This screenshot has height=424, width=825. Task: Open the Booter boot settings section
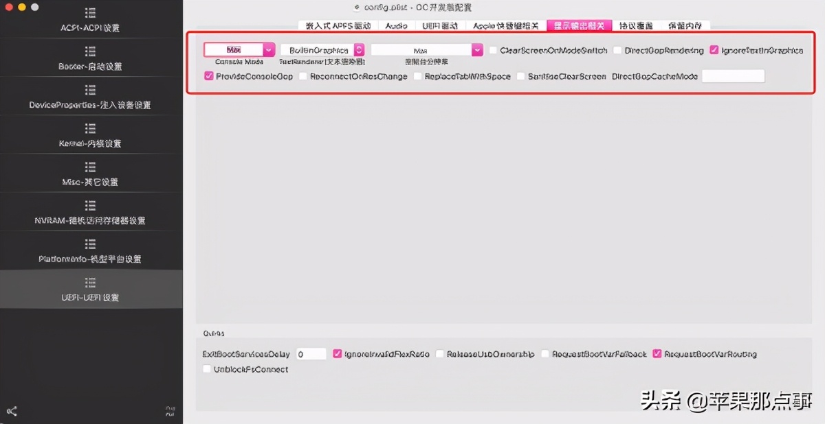coord(90,58)
